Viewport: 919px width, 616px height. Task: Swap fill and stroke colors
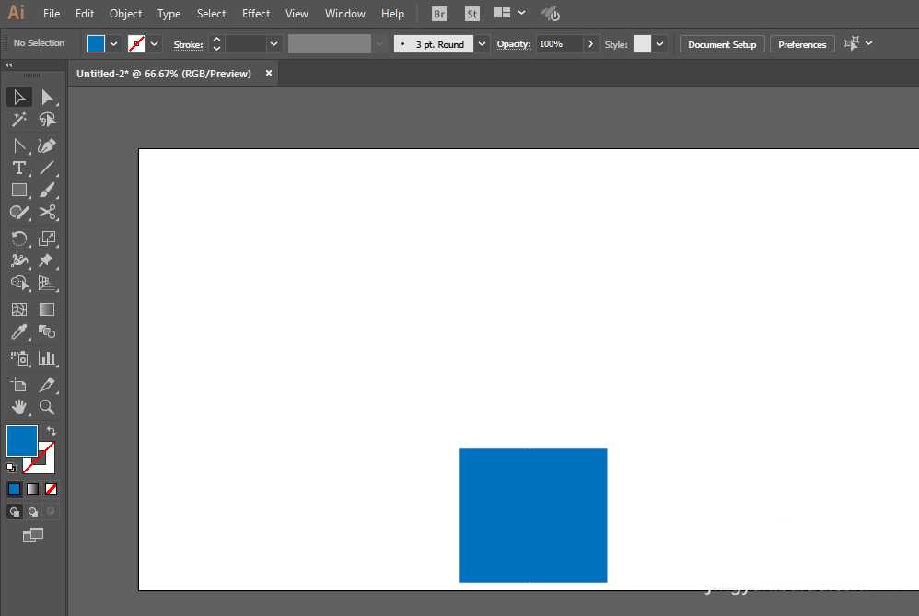(x=52, y=431)
